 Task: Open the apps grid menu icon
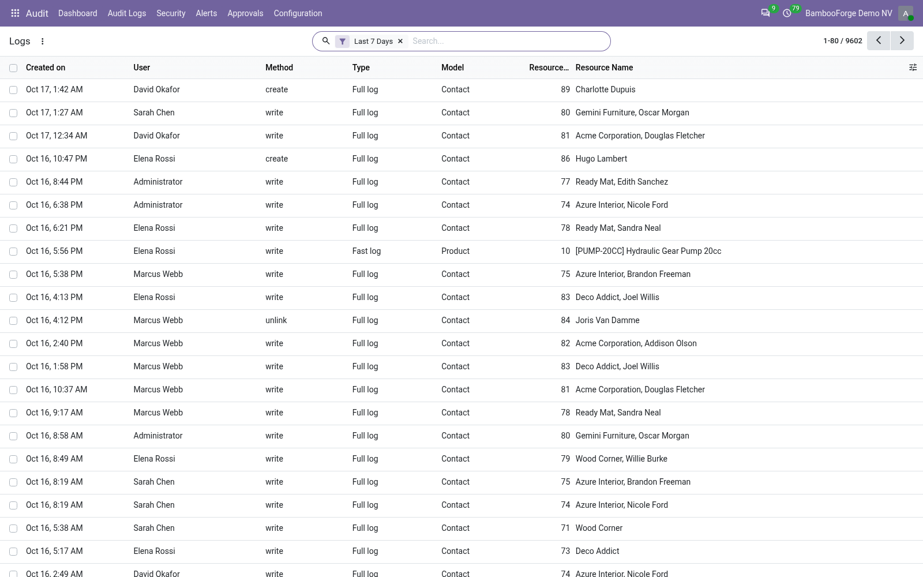click(16, 13)
